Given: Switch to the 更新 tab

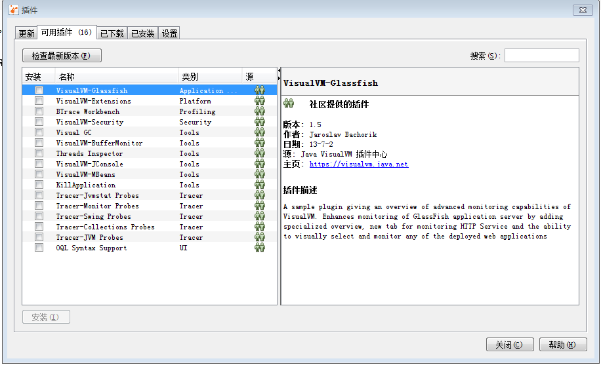Looking at the screenshot, I should click(26, 33).
